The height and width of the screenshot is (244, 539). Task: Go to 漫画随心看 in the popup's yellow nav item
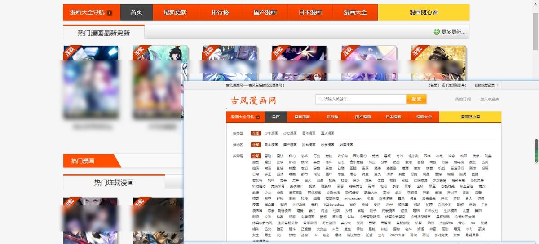point(470,117)
